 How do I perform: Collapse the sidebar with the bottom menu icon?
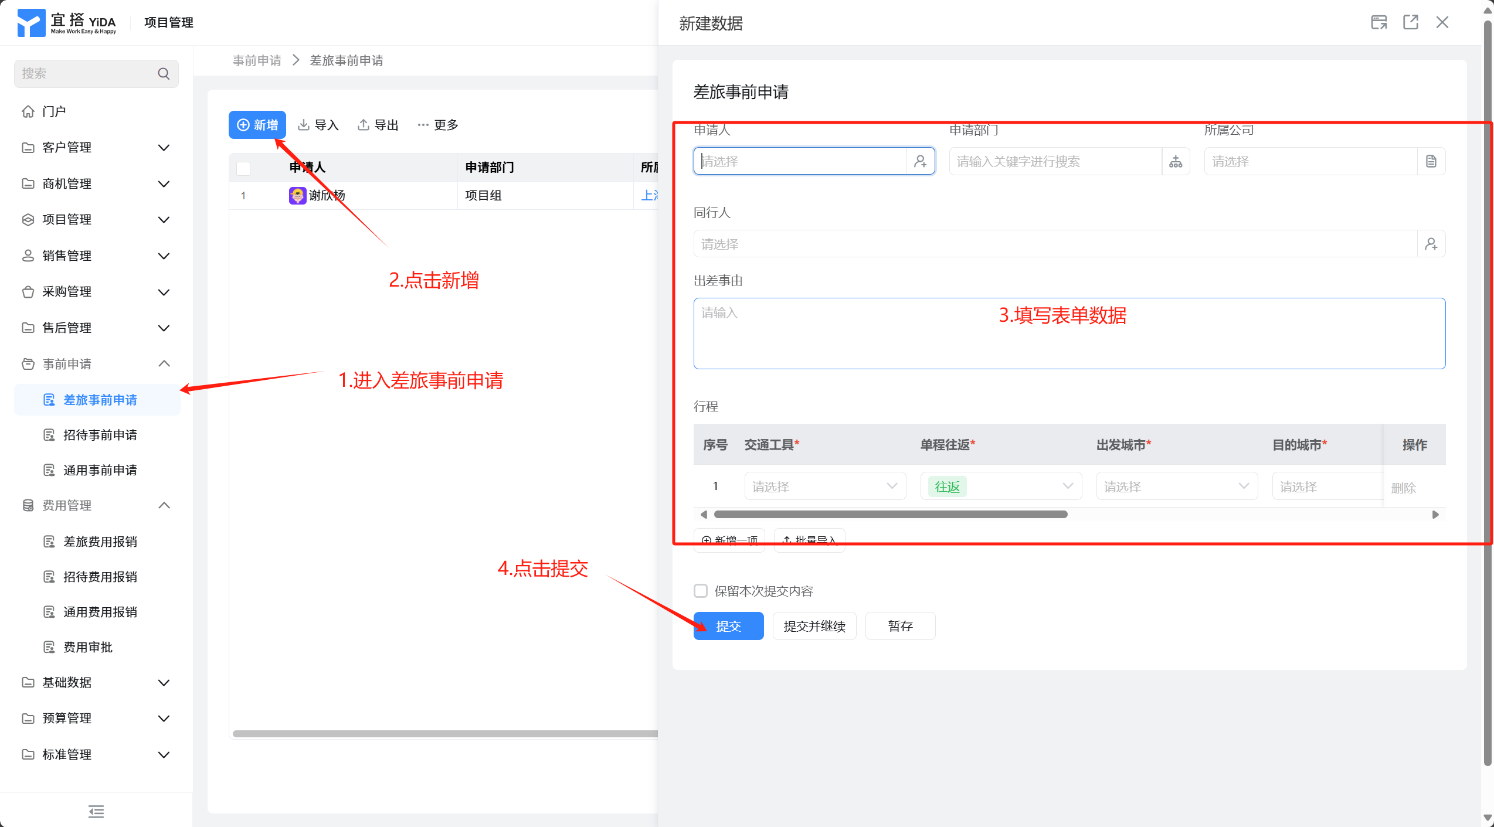pyautogui.click(x=96, y=811)
